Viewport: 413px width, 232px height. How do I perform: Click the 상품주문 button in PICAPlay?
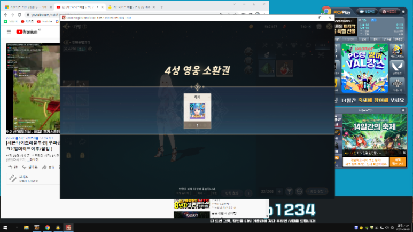point(367,12)
